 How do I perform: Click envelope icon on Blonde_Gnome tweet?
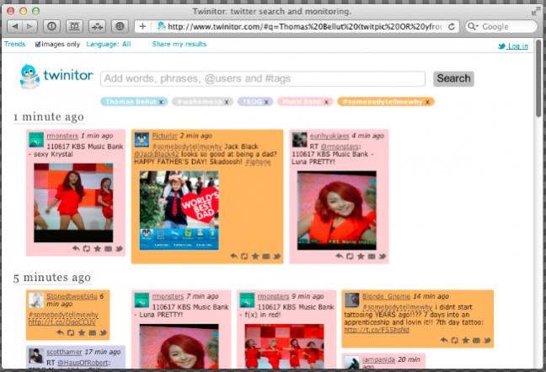click(476, 340)
